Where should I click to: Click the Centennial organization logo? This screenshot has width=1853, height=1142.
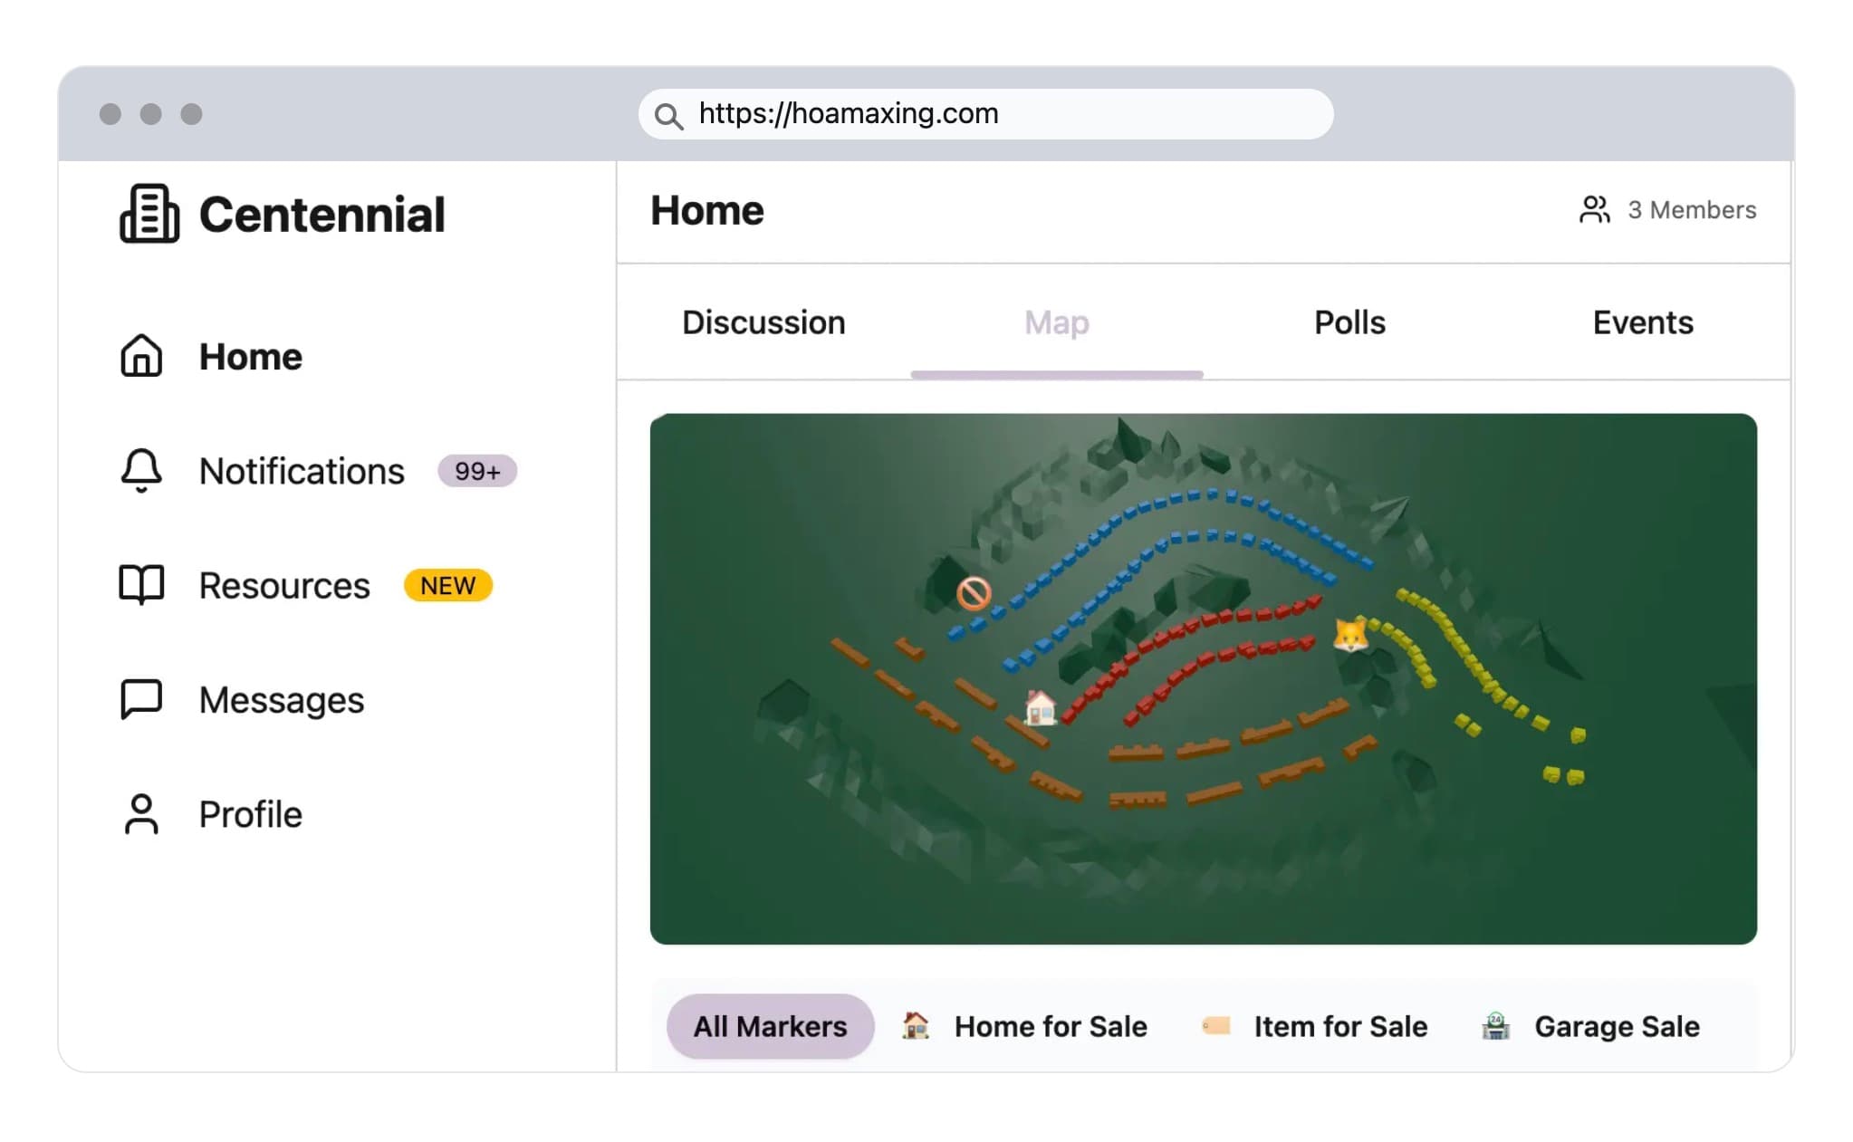(x=148, y=213)
